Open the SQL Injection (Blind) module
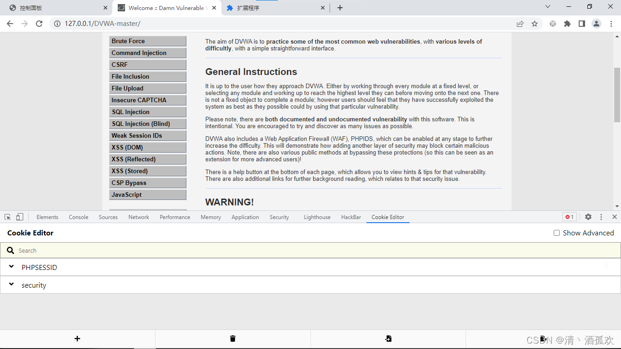Screen dimensions: 621x349 pyautogui.click(x=148, y=124)
